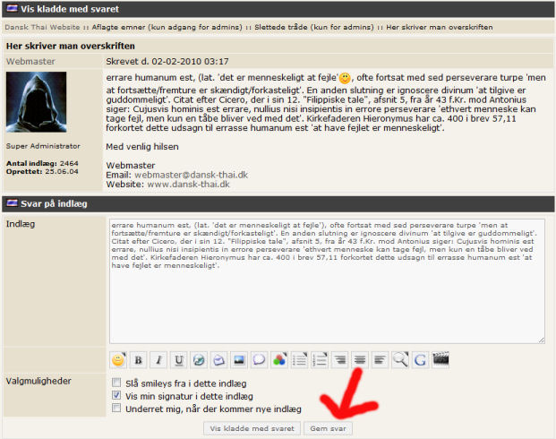
Task: Open the smiley picker in editor toolbar
Action: [118, 360]
